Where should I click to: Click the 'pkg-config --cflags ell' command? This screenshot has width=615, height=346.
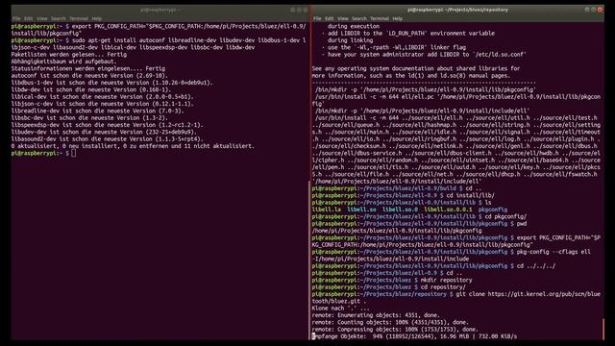click(553, 252)
